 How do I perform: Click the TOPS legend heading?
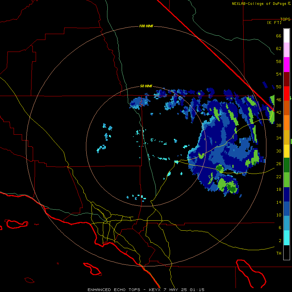285,19
